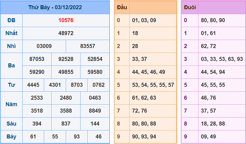Select third prize number 49855
Image resolution: width=246 pixels, height=144 pixels.
click(x=66, y=72)
